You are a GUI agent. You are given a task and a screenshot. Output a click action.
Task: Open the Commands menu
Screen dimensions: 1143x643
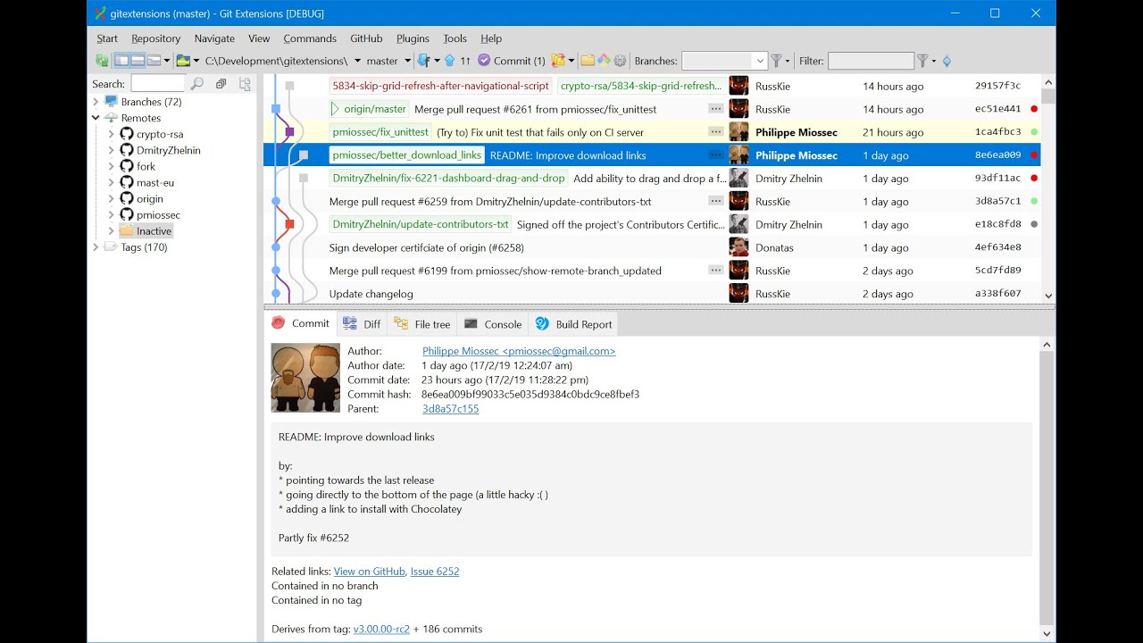310,38
